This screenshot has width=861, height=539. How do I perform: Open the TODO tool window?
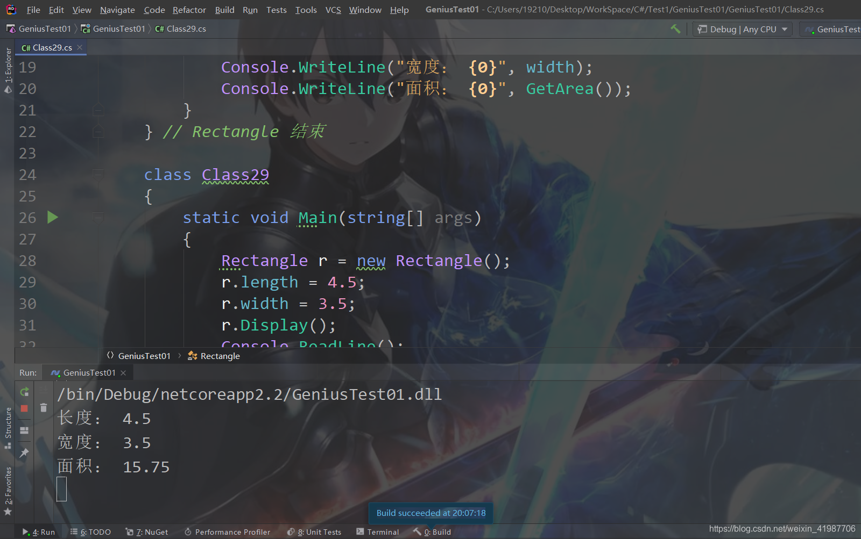(x=90, y=532)
